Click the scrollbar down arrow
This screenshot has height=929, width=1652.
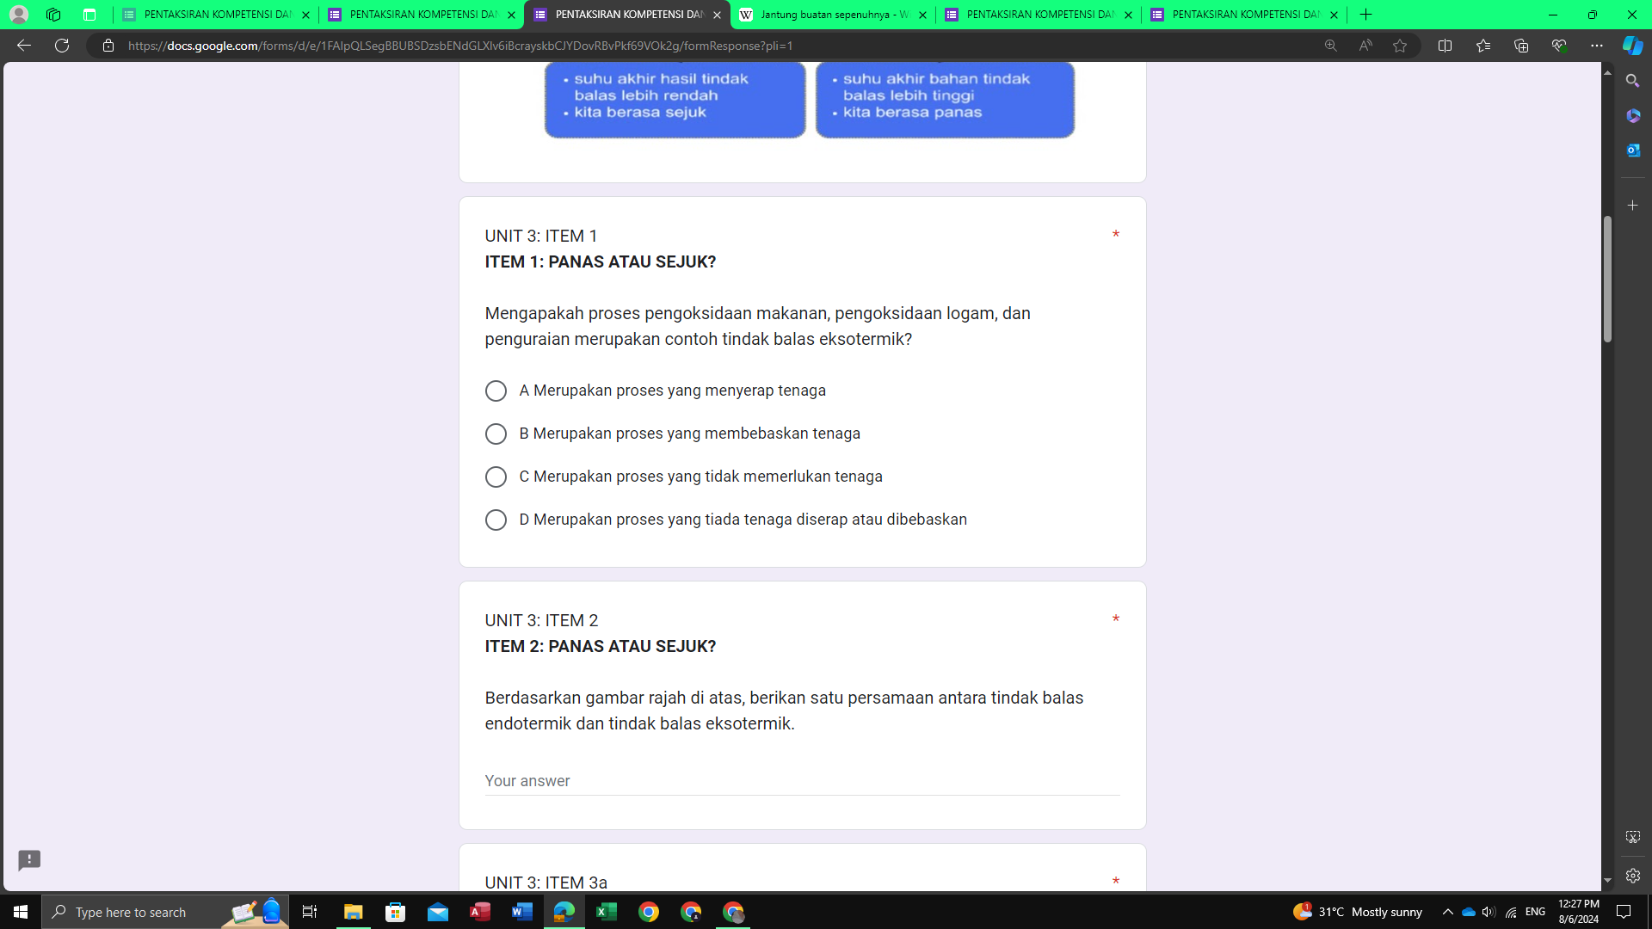pos(1606,881)
